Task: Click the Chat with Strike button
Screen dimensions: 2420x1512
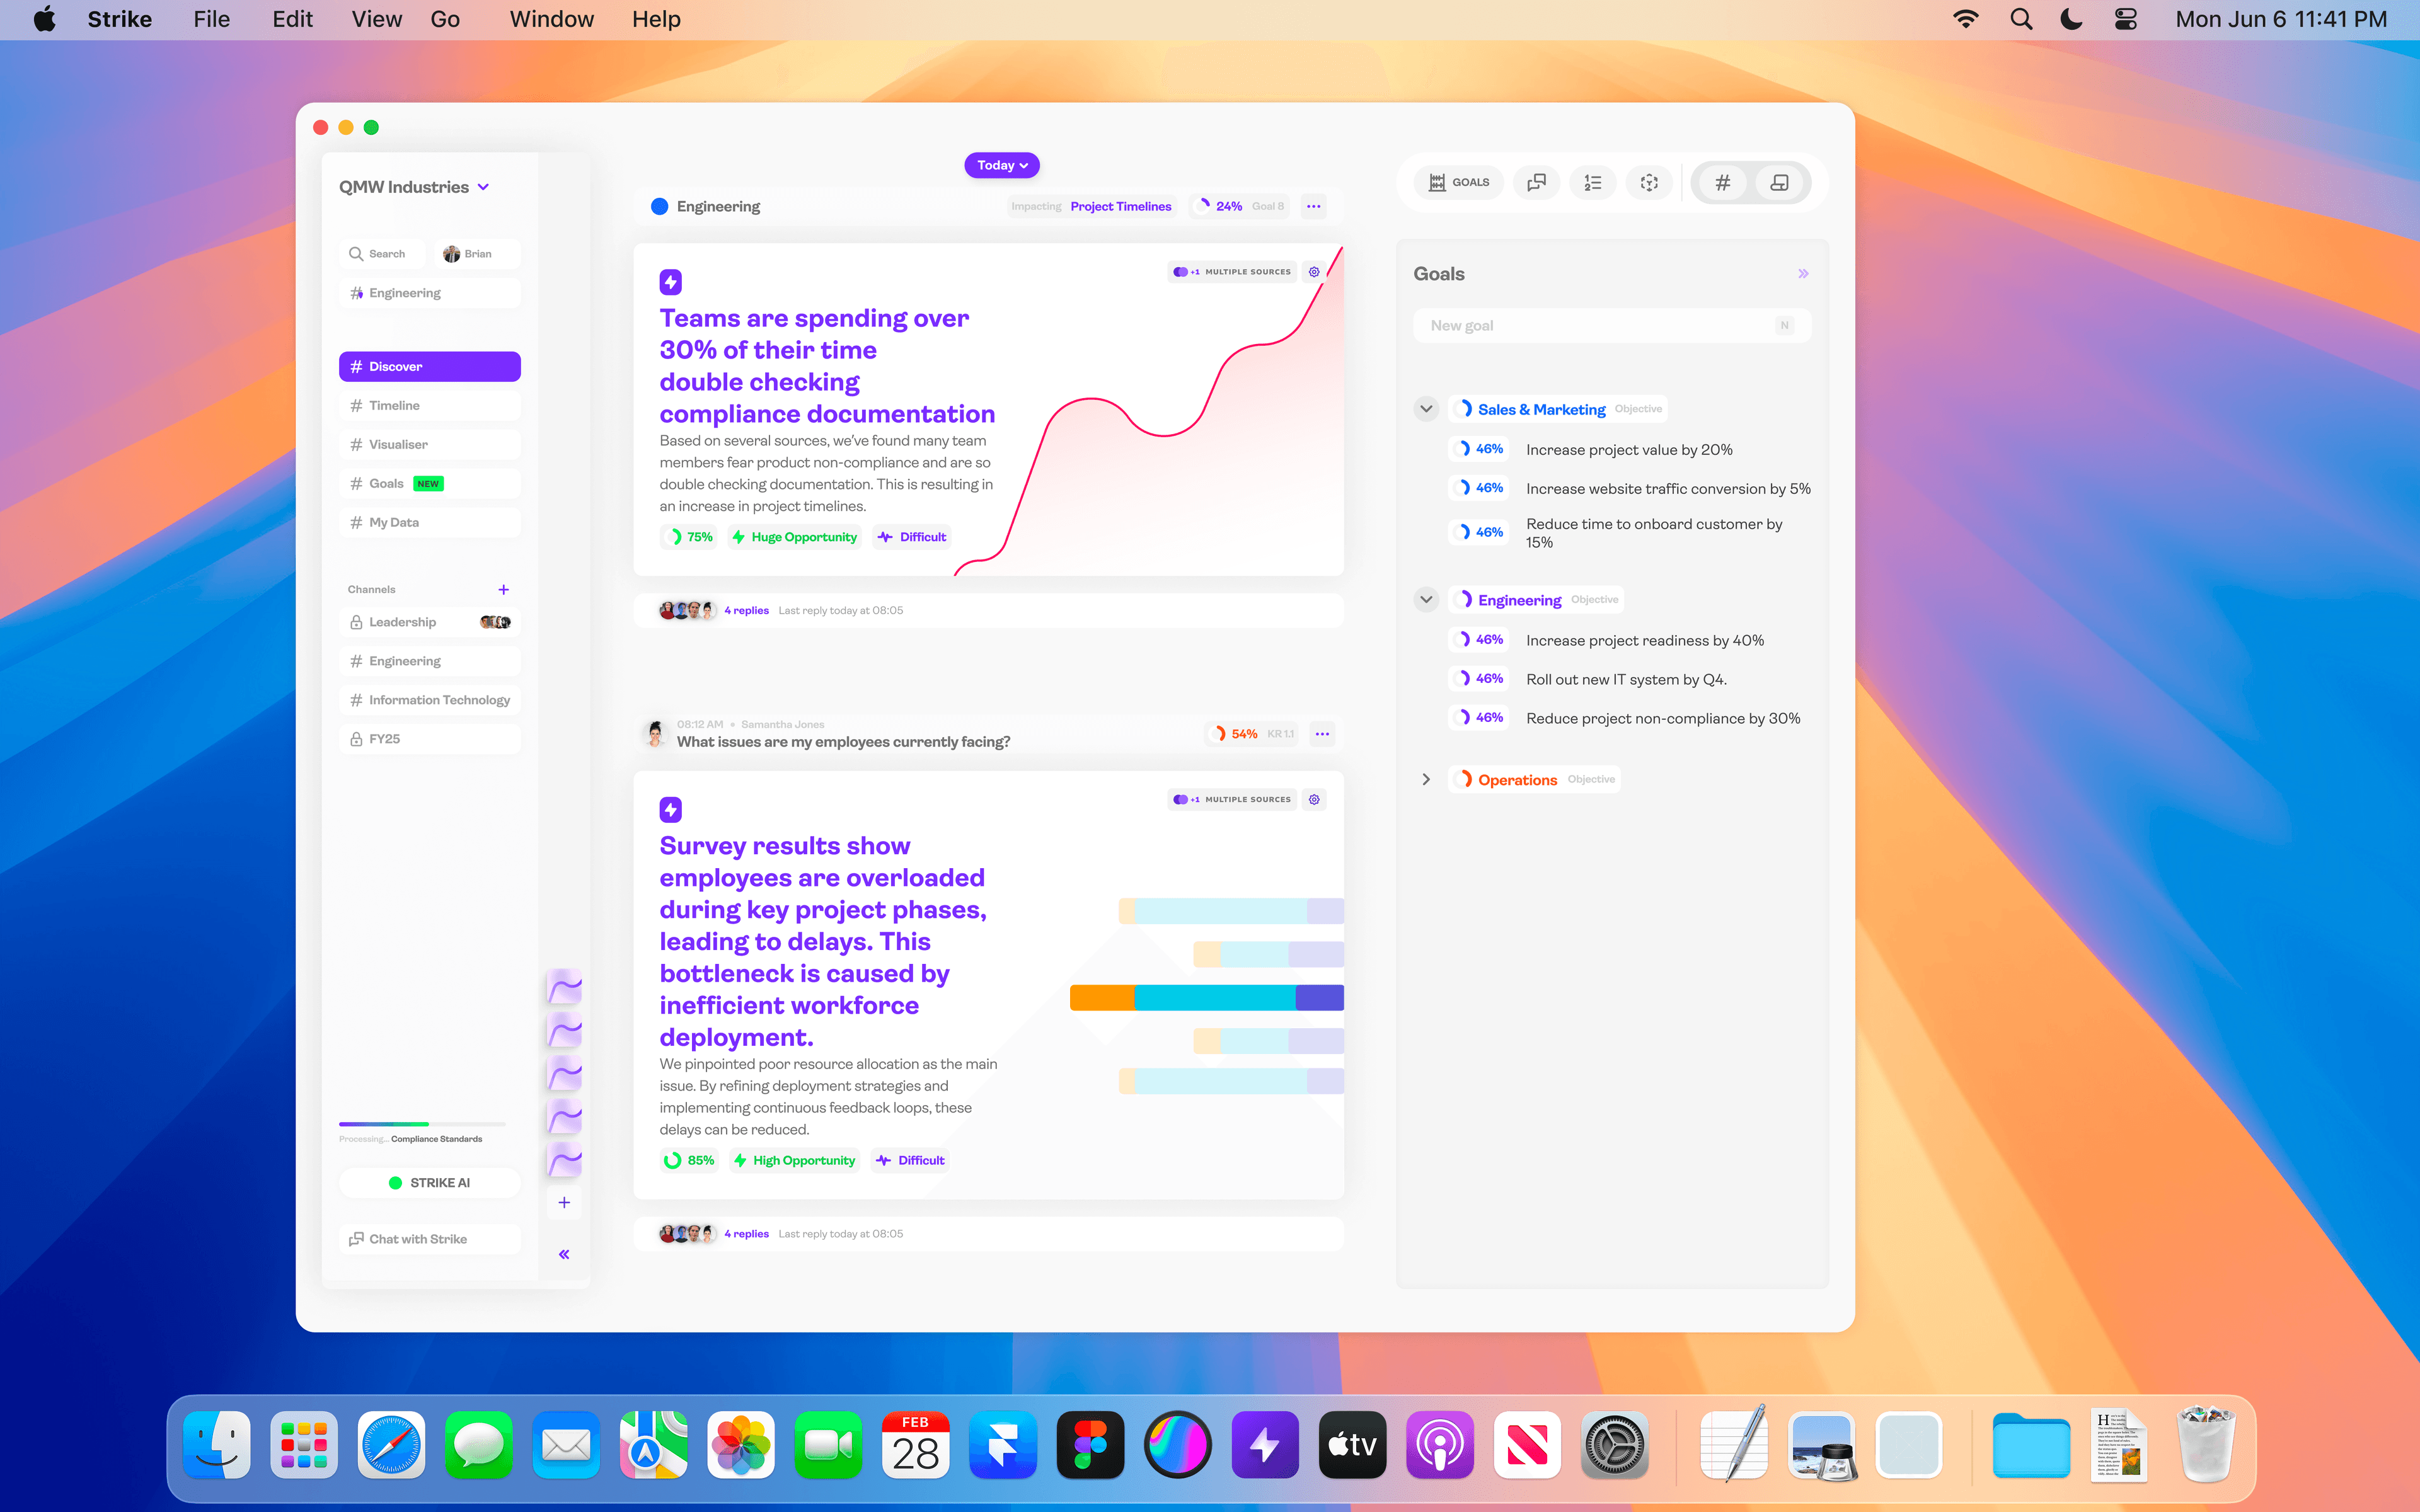Action: click(416, 1238)
